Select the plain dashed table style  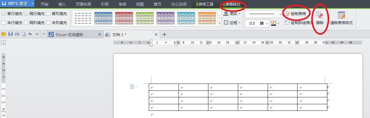tap(83, 18)
